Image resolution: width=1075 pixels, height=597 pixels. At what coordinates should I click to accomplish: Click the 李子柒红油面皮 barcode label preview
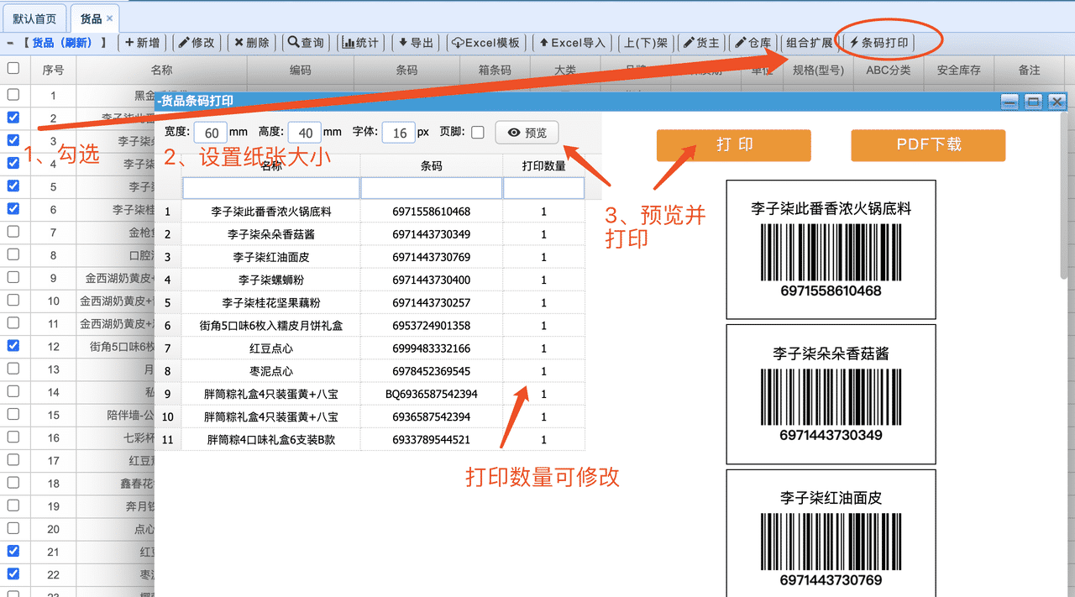click(831, 533)
